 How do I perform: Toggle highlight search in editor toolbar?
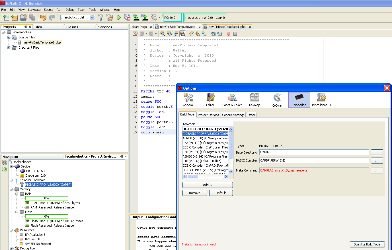point(182,34)
